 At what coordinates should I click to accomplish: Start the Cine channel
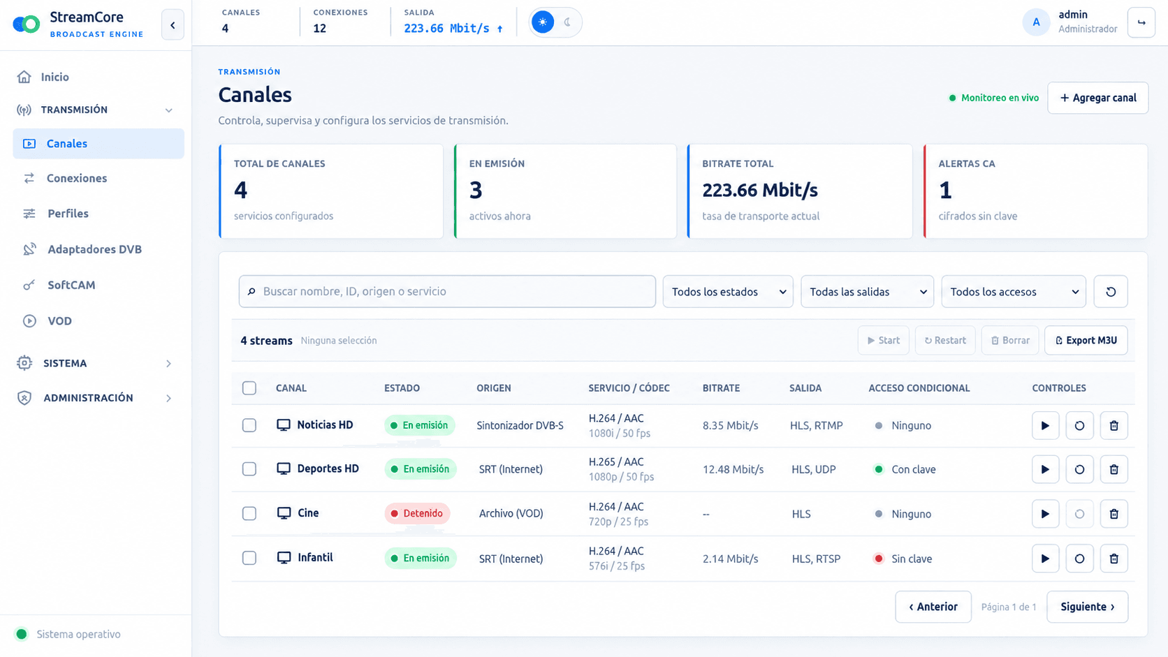click(x=1045, y=514)
